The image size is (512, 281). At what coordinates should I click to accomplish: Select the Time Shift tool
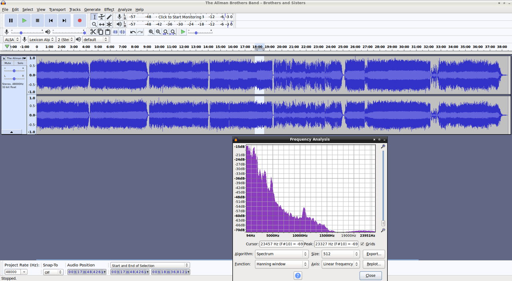102,24
